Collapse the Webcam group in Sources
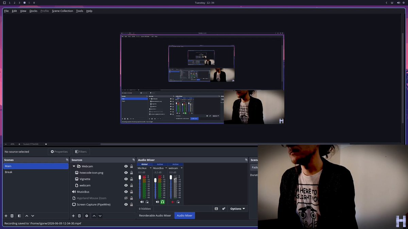 coord(74,166)
